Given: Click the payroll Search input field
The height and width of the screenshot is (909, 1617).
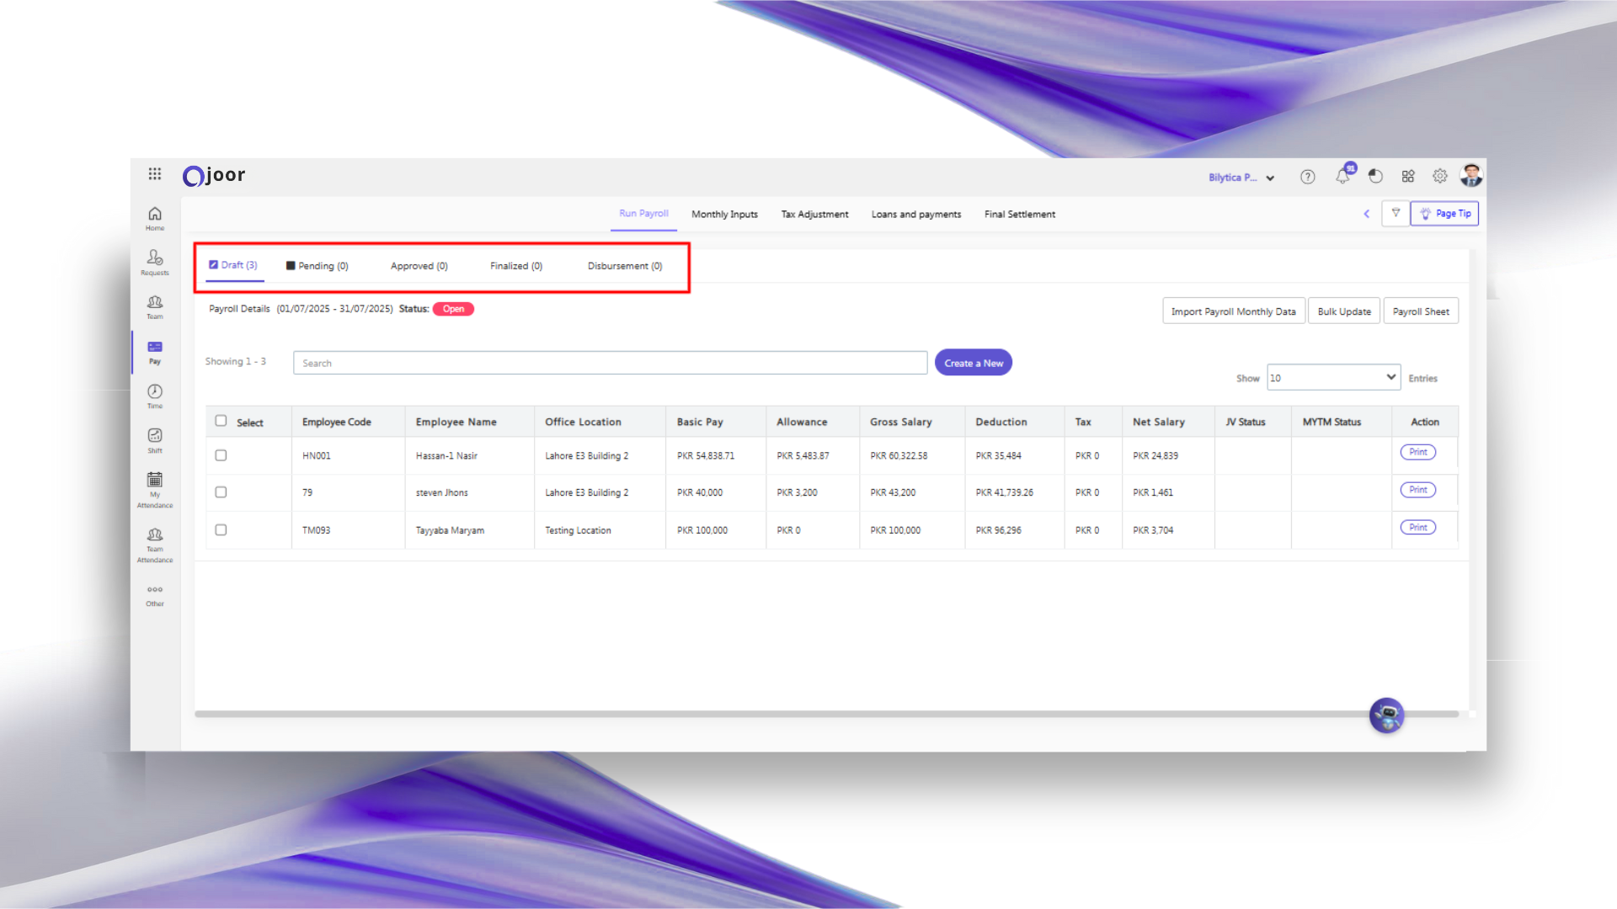Looking at the screenshot, I should coord(610,363).
